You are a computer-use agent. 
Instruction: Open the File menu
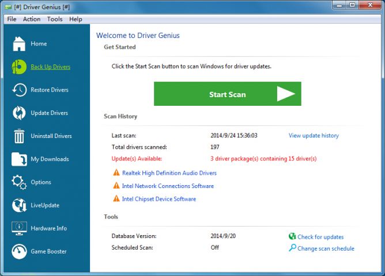pos(12,19)
